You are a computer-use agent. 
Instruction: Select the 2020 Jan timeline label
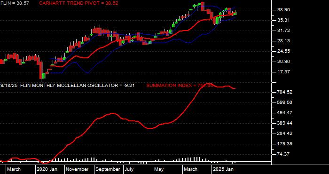point(47,169)
